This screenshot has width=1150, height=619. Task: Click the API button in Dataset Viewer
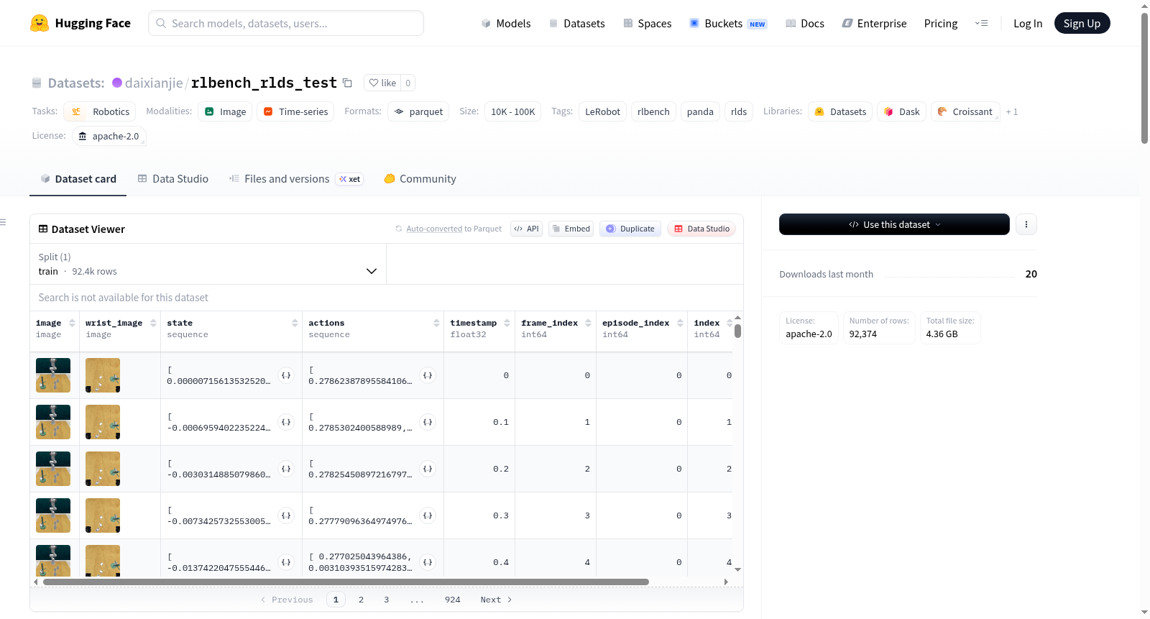[526, 229]
